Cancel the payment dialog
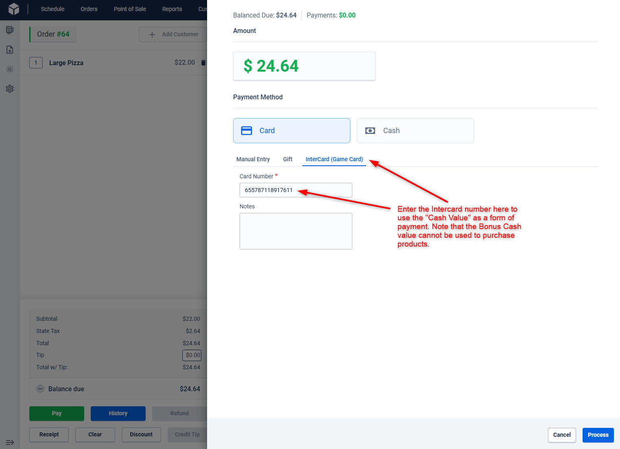Screen dimensions: 620x449 562,435
